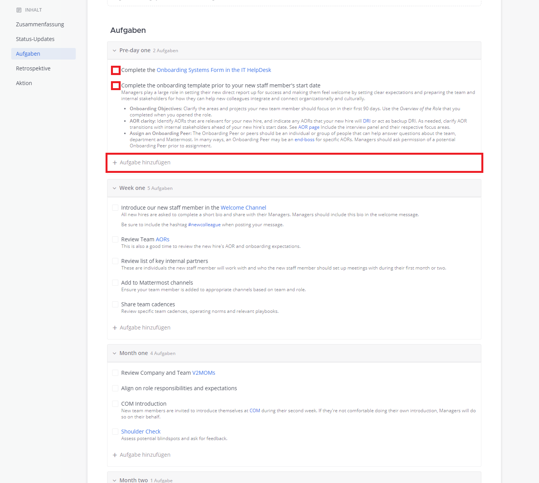Go to Zusammenfassung in the sidebar
The width and height of the screenshot is (539, 483).
[x=40, y=24]
